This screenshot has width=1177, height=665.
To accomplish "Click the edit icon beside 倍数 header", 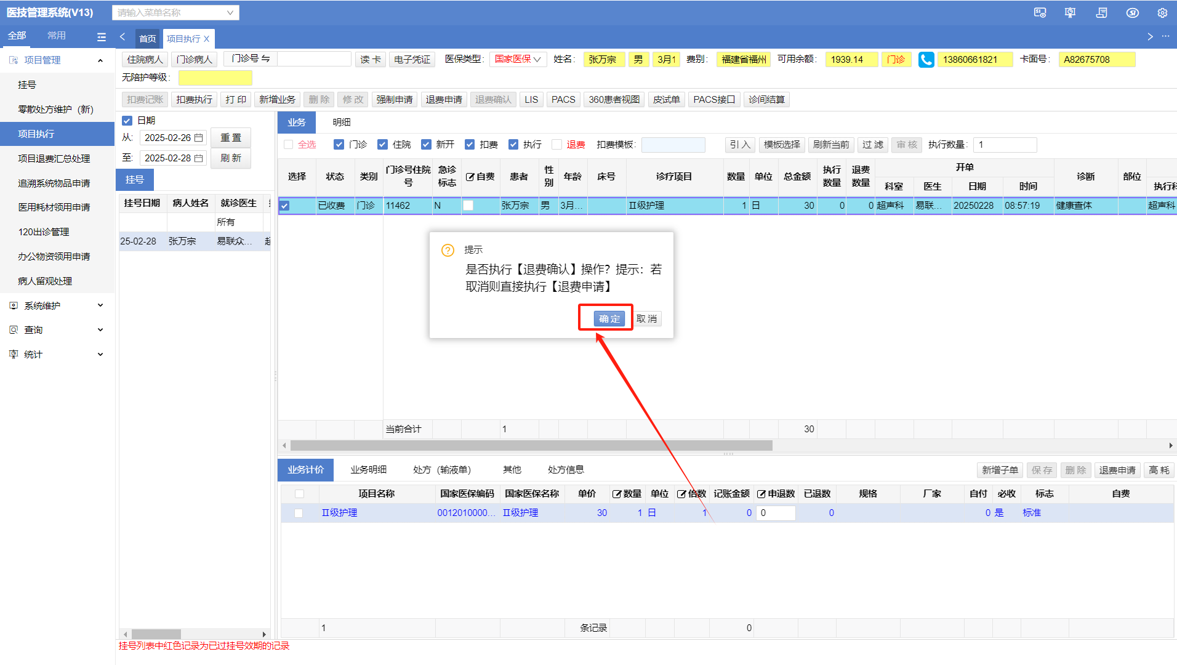I will 681,494.
